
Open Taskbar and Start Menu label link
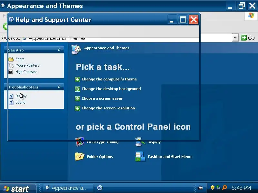[x=170, y=157]
